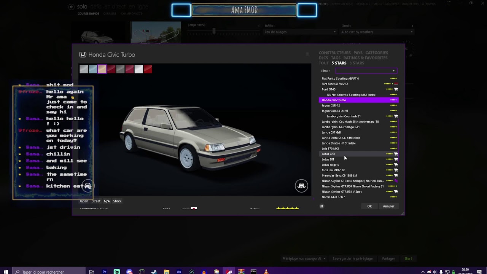This screenshot has height=274, width=487.
Task: Click the back arrow next to solo
Action: point(71,7)
